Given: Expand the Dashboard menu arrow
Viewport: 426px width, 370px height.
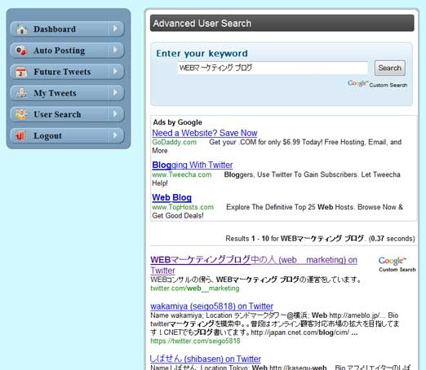Looking at the screenshot, I should coord(115,29).
